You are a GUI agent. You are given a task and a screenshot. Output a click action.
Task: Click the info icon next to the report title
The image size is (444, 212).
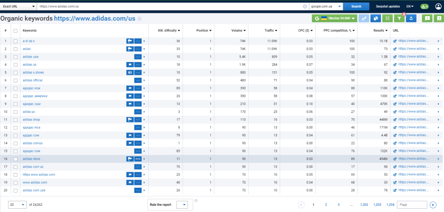coord(139,19)
